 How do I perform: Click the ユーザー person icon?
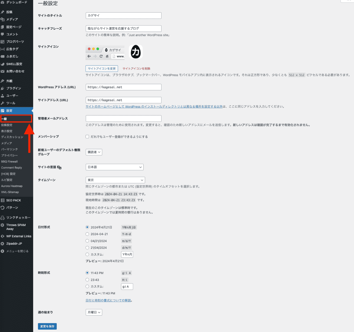point(3,96)
